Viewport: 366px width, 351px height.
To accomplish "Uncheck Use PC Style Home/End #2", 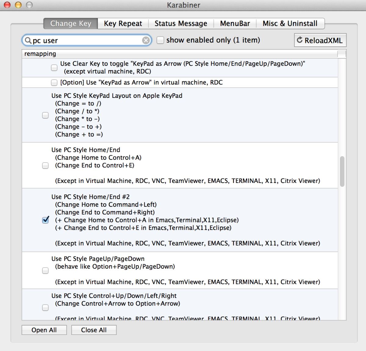I will tap(45, 220).
